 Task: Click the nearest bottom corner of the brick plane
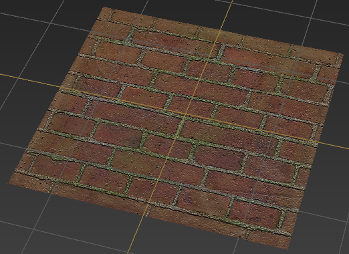tap(289, 249)
